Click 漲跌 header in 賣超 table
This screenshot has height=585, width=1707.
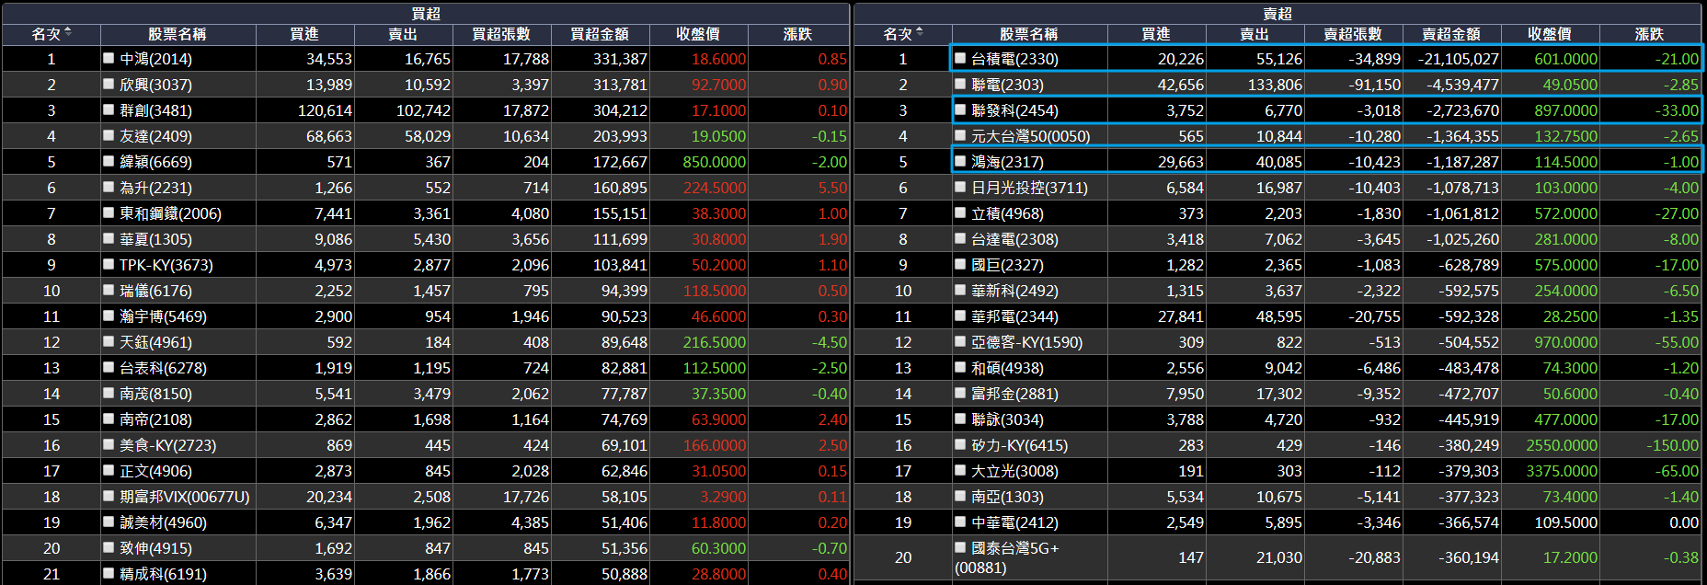1649,34
